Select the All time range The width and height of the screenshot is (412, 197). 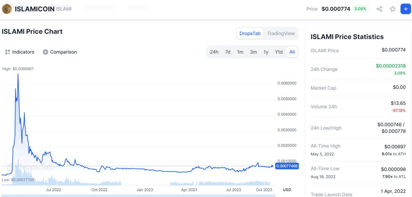pos(292,52)
